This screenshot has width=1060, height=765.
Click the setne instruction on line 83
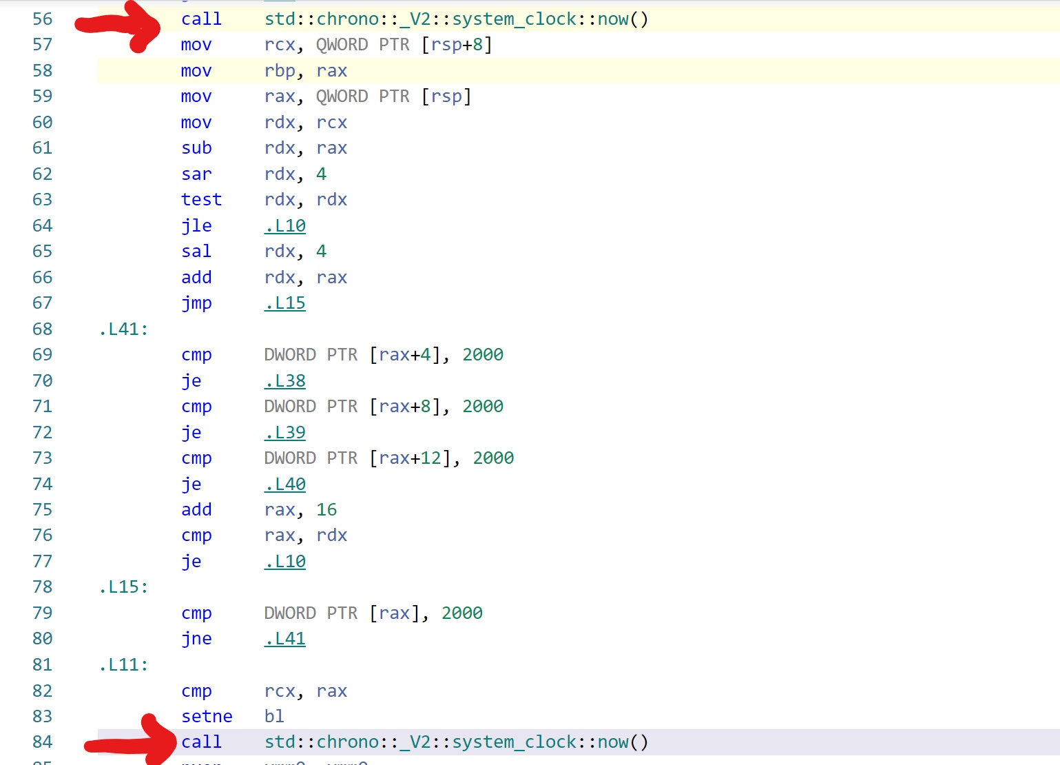pos(207,717)
